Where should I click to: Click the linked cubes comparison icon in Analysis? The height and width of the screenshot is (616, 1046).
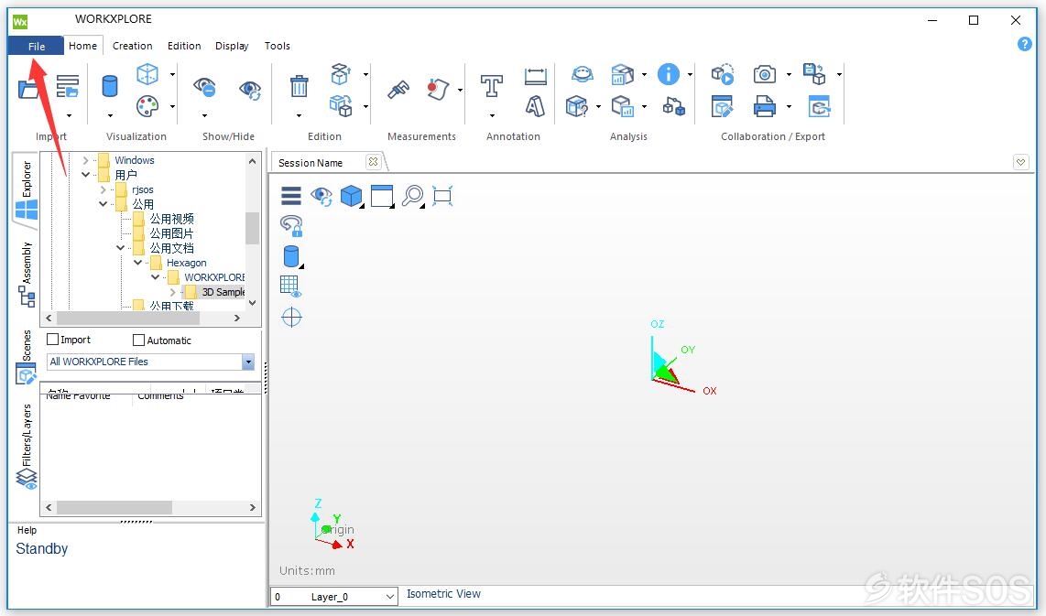coord(674,106)
